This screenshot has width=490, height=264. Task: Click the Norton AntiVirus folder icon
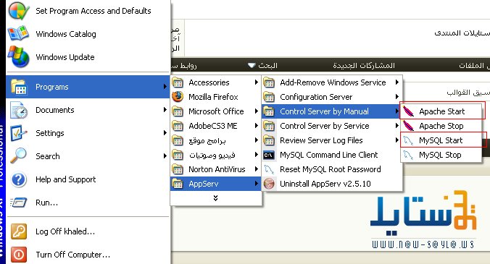[x=178, y=169]
